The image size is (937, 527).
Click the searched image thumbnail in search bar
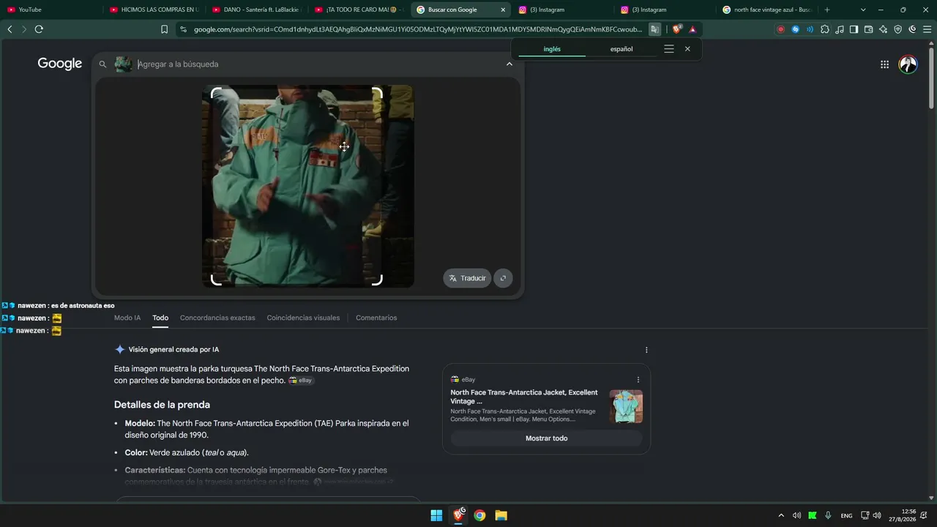123,64
